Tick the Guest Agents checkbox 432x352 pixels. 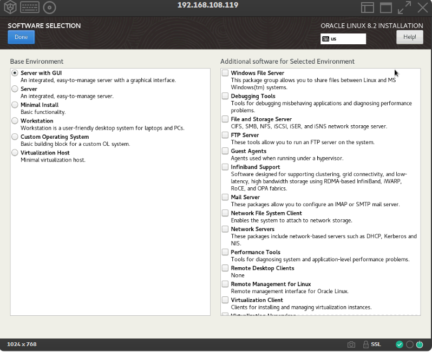[x=225, y=151]
